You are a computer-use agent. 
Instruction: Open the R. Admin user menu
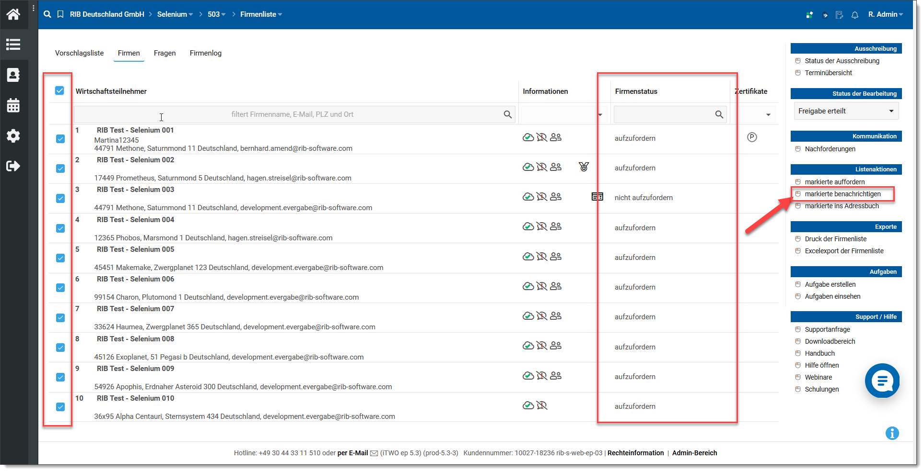(x=886, y=14)
